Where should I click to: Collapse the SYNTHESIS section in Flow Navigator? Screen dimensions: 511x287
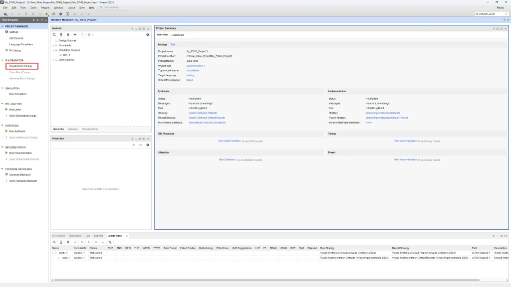point(2,126)
